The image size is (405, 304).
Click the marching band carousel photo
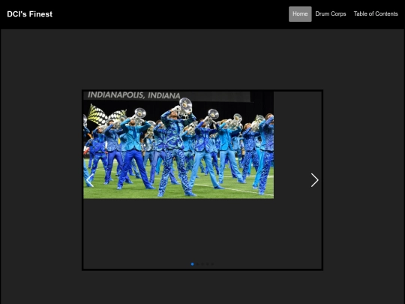click(178, 145)
